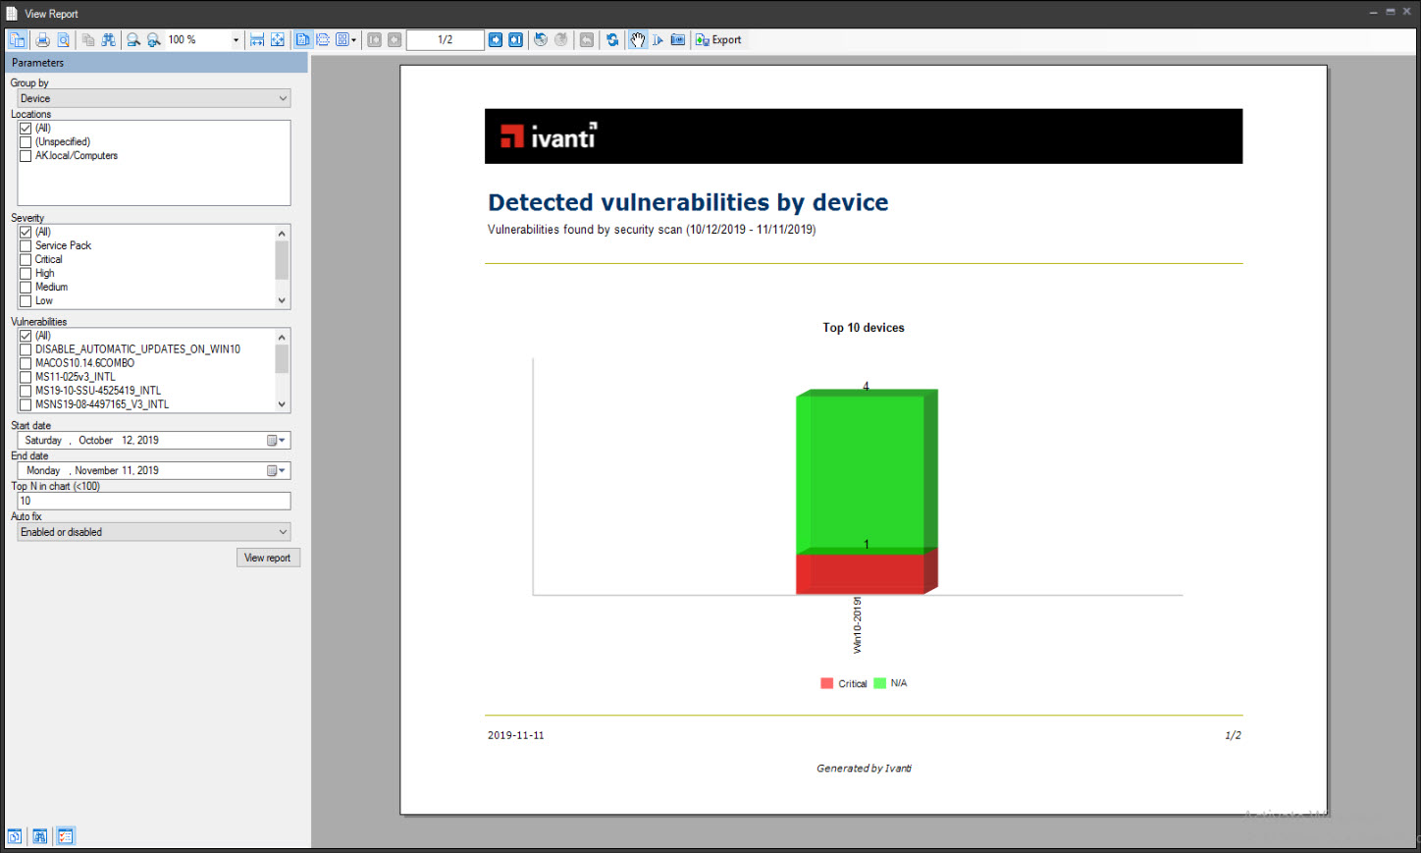Open the Start date calendar picker
This screenshot has width=1421, height=853.
click(x=278, y=440)
